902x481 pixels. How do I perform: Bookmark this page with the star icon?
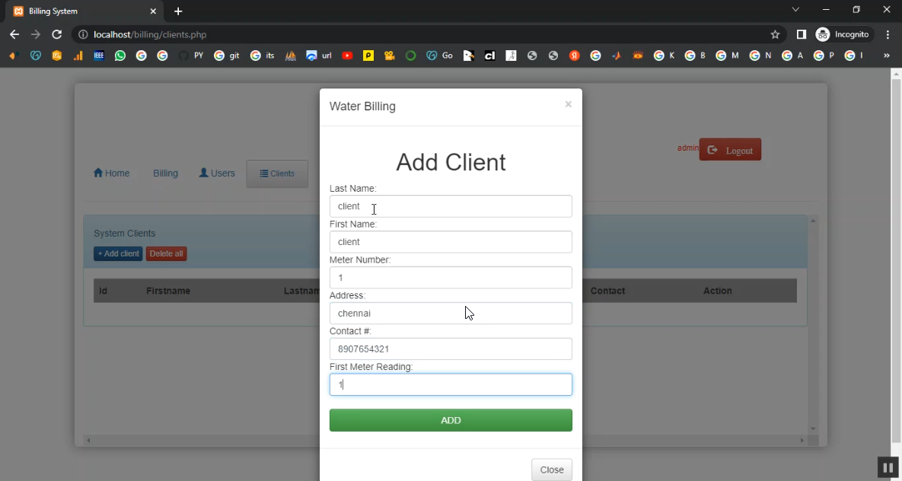point(775,34)
